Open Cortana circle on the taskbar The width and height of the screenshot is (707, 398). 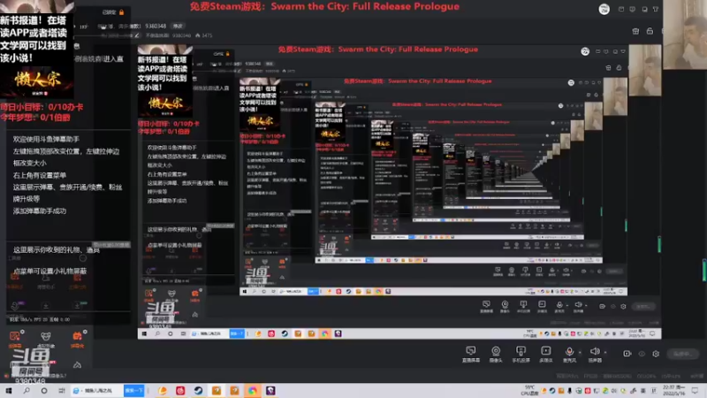click(x=43, y=391)
